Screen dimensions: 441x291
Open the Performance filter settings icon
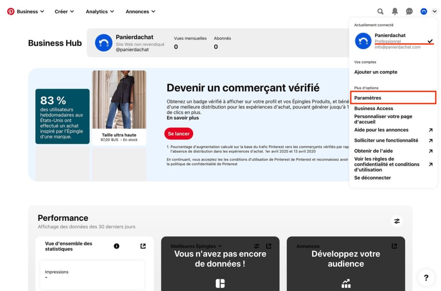coord(397,221)
